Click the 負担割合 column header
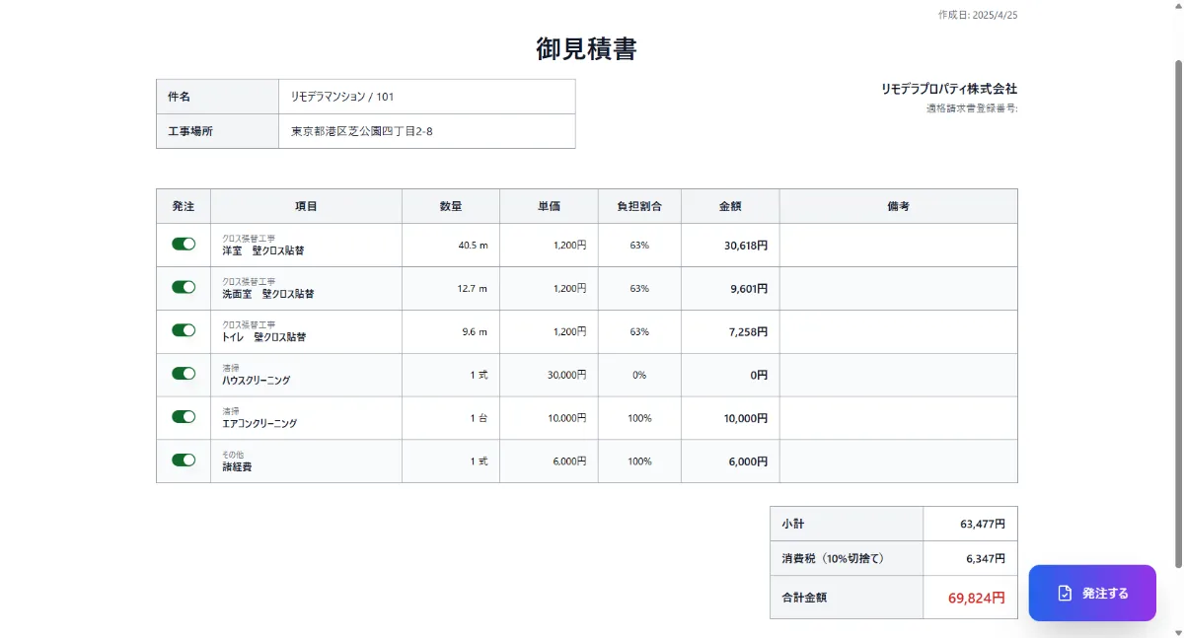This screenshot has height=638, width=1184. click(x=639, y=206)
